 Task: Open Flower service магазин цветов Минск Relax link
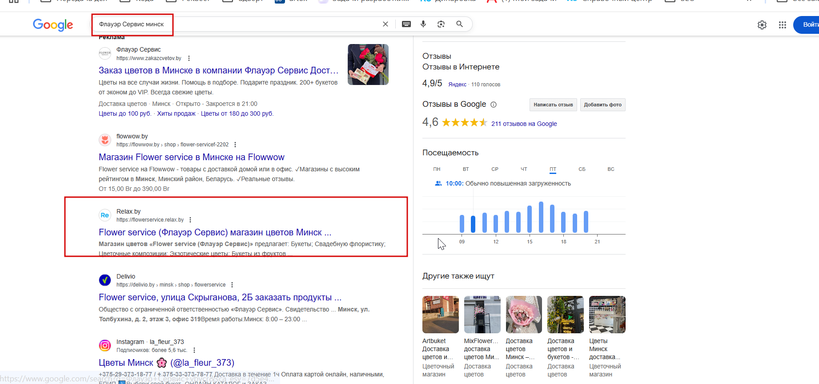[215, 232]
